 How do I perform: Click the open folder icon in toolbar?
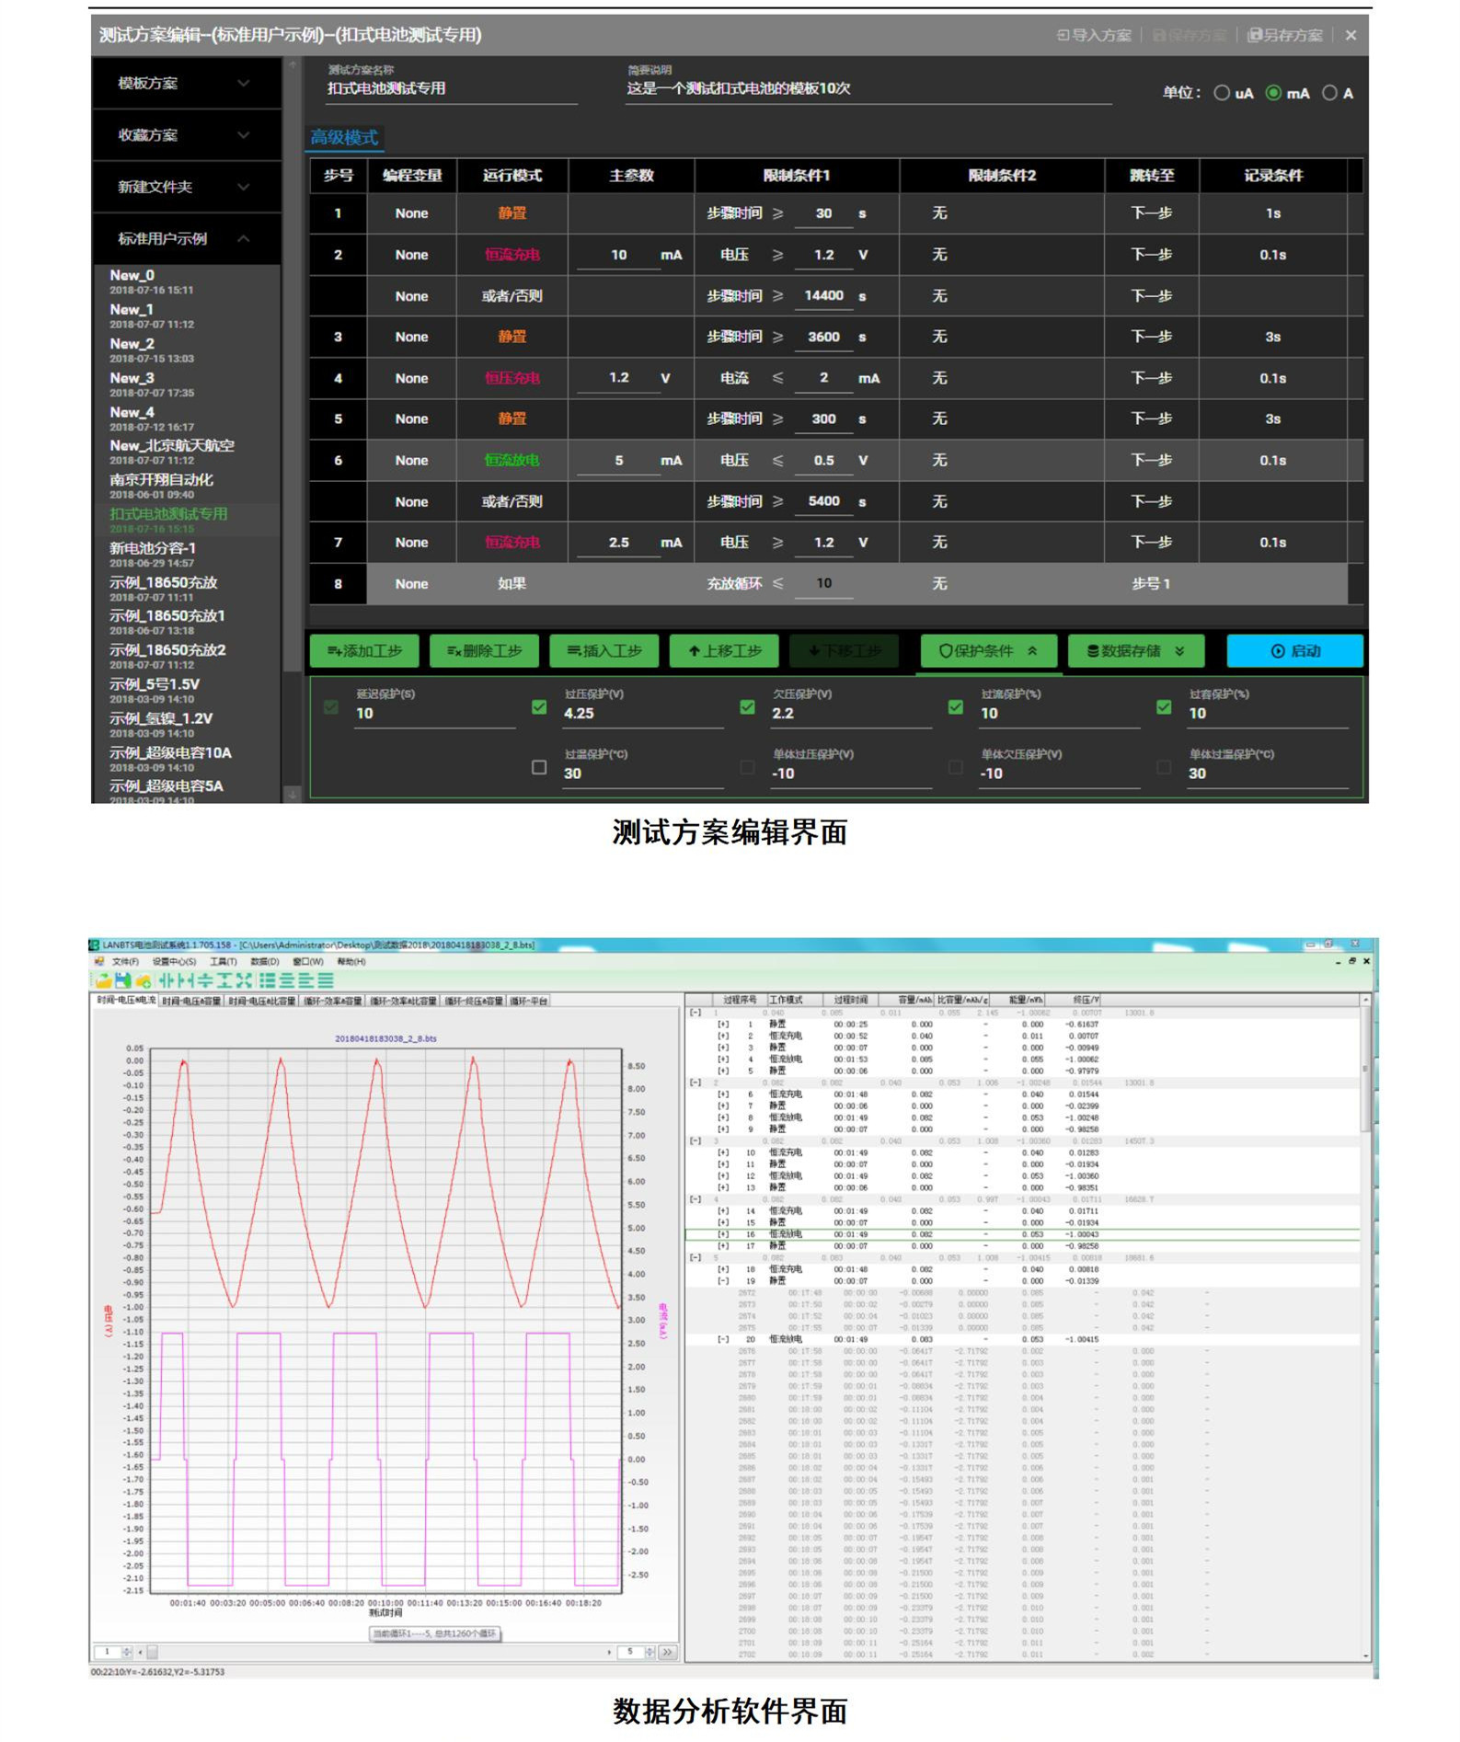103,980
